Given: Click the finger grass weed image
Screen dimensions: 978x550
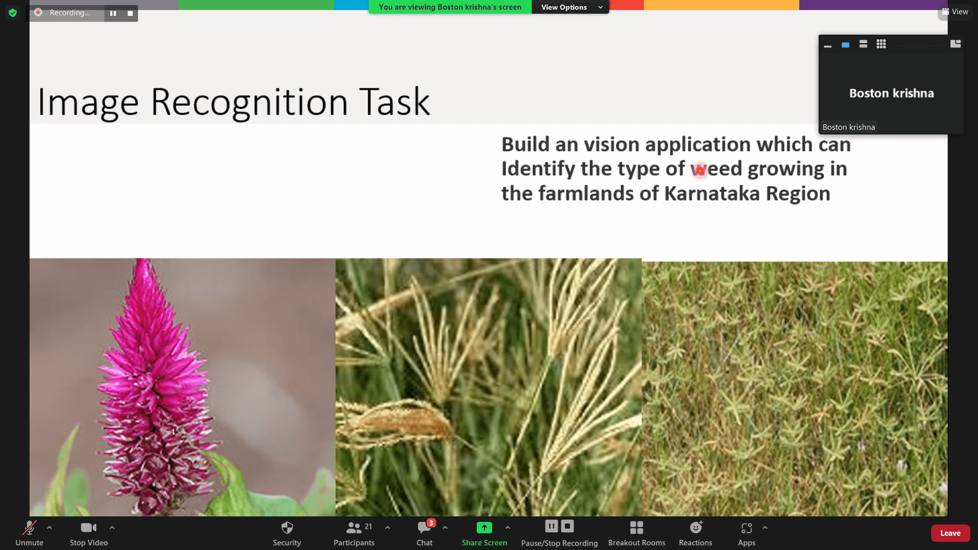Looking at the screenshot, I should (488, 387).
